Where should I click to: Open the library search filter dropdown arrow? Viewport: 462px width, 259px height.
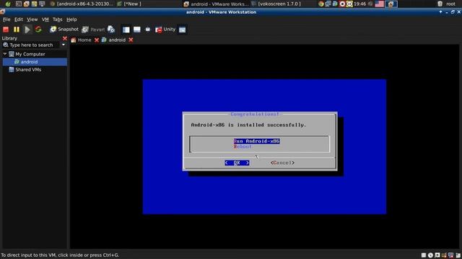(x=64, y=45)
